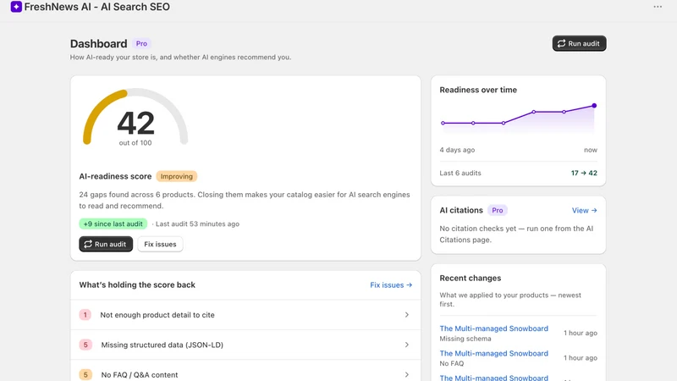Click the 'Last 6 audits' label
Image resolution: width=677 pixels, height=381 pixels.
[460, 173]
